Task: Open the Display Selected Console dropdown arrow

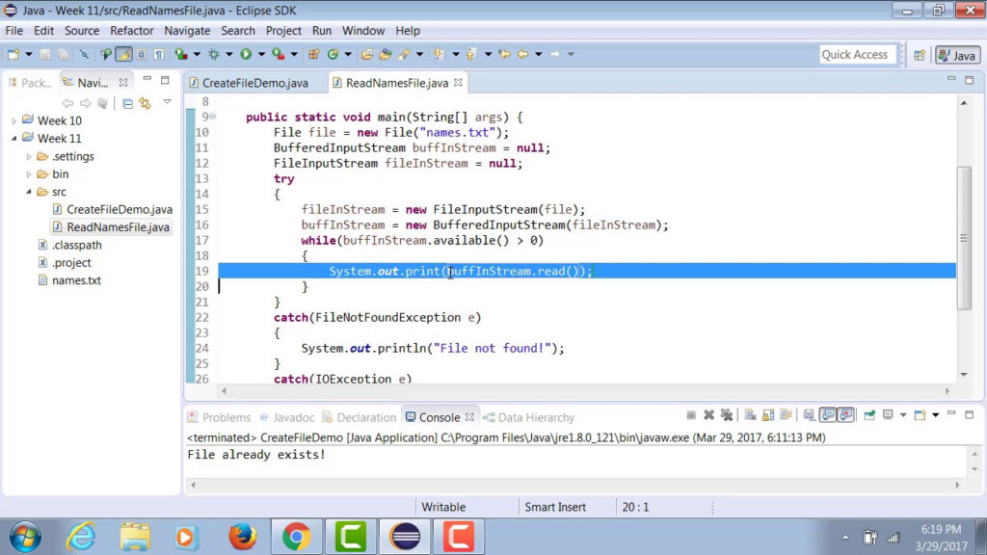Action: tap(902, 415)
